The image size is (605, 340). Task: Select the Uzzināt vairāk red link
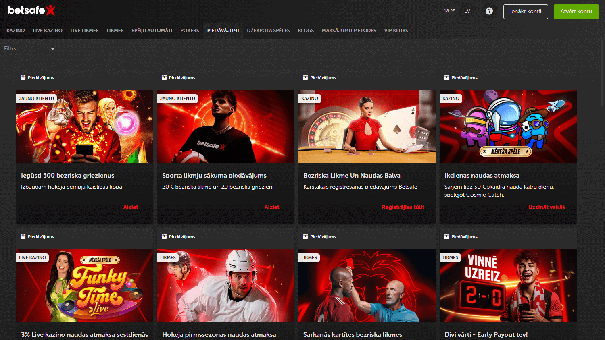547,207
